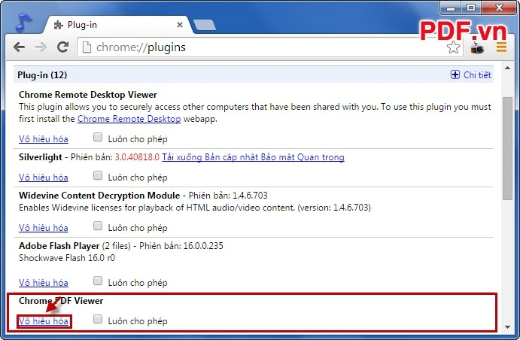
Task: Open the Chrome Remote Desktop link
Action: 129,119
